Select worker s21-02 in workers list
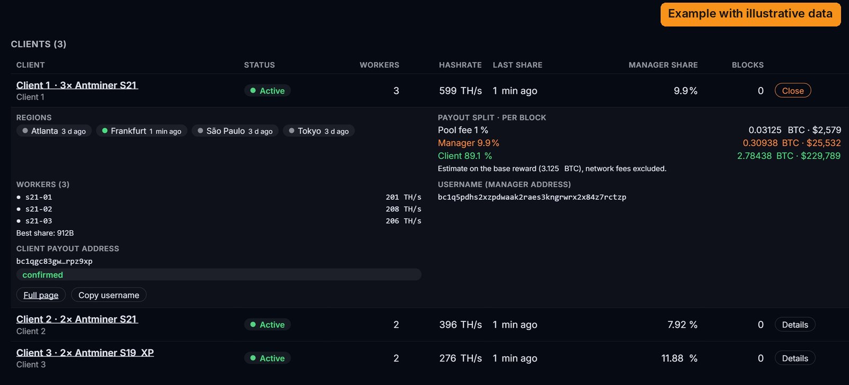849x385 pixels. [x=219, y=209]
